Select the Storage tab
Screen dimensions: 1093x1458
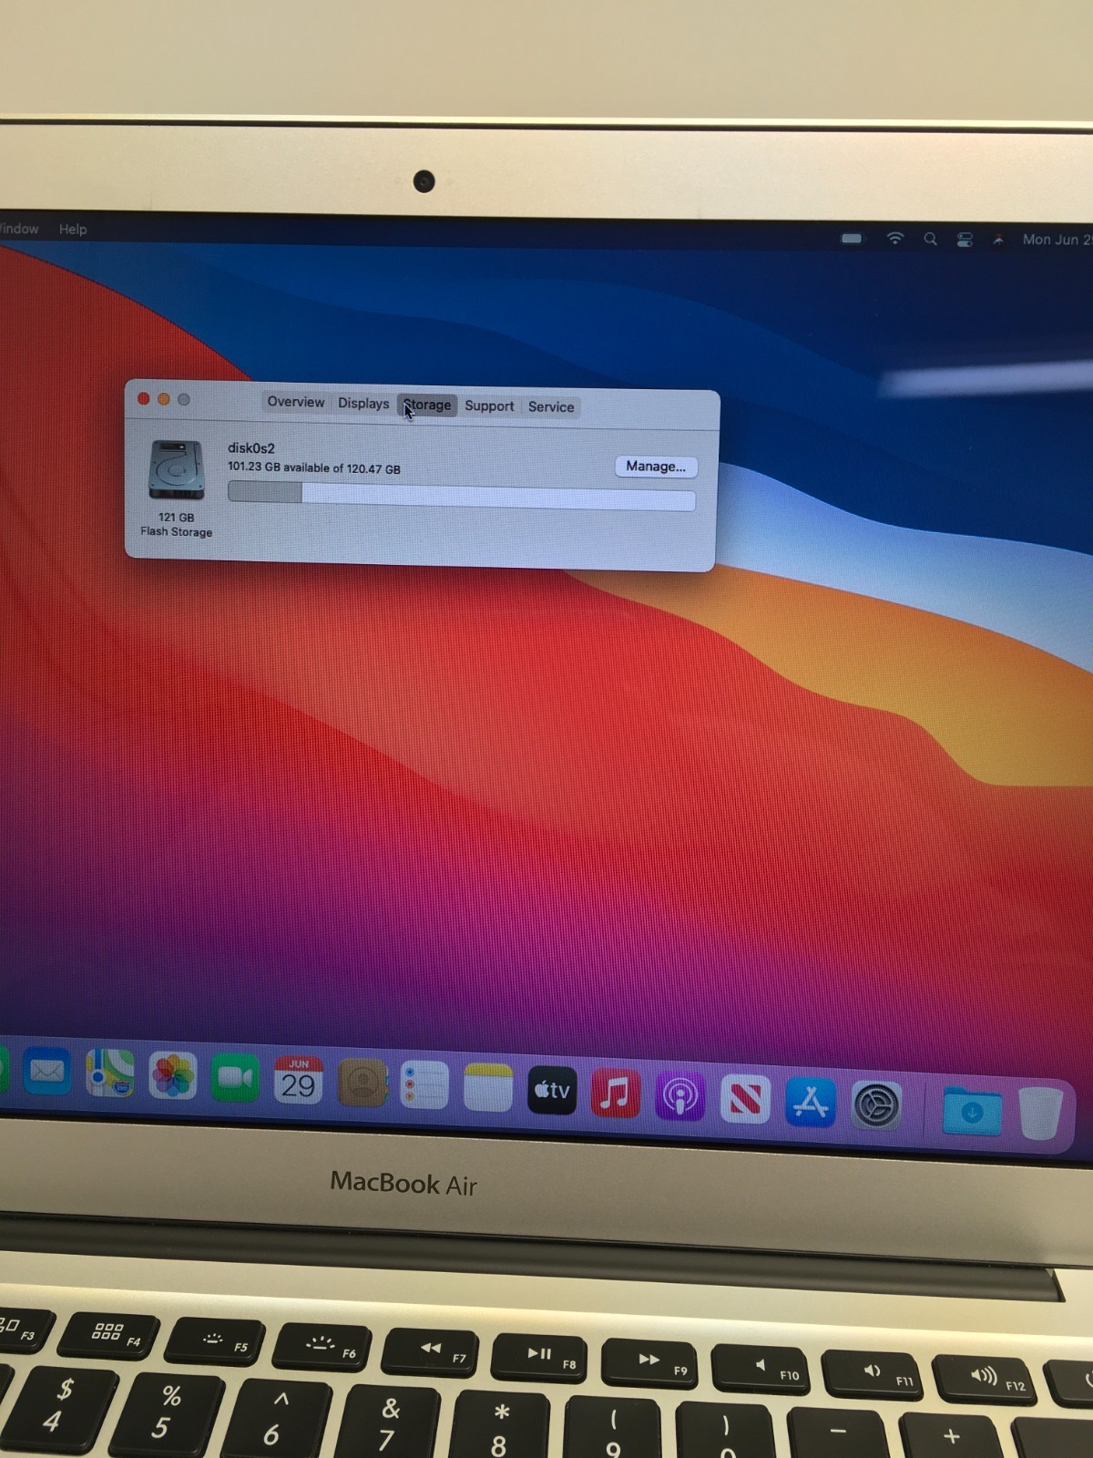click(427, 405)
